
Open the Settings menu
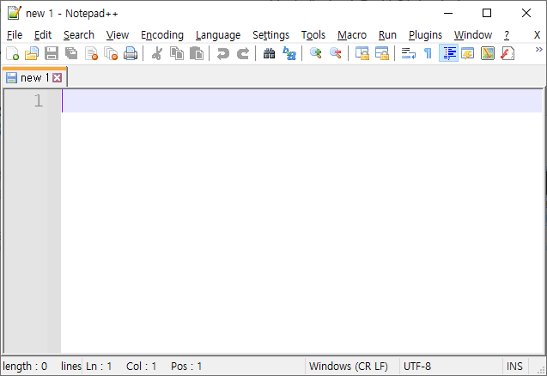(x=271, y=35)
